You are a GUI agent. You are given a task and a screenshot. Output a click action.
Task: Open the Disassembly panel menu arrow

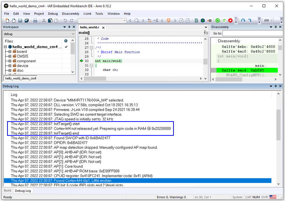pyautogui.click(x=271, y=27)
